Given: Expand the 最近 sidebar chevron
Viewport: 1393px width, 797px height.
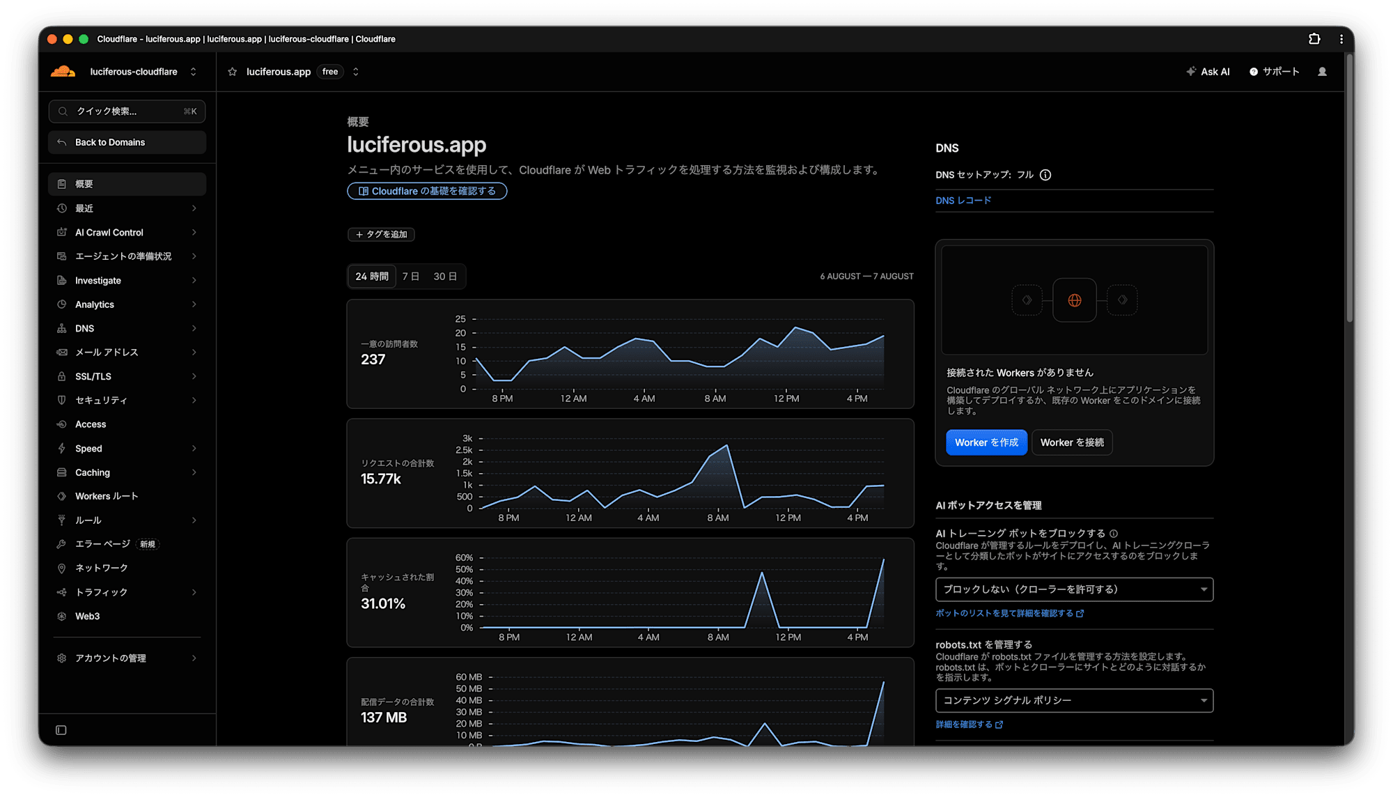Looking at the screenshot, I should pyautogui.click(x=194, y=208).
